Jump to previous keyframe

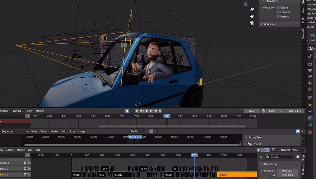[142, 111]
